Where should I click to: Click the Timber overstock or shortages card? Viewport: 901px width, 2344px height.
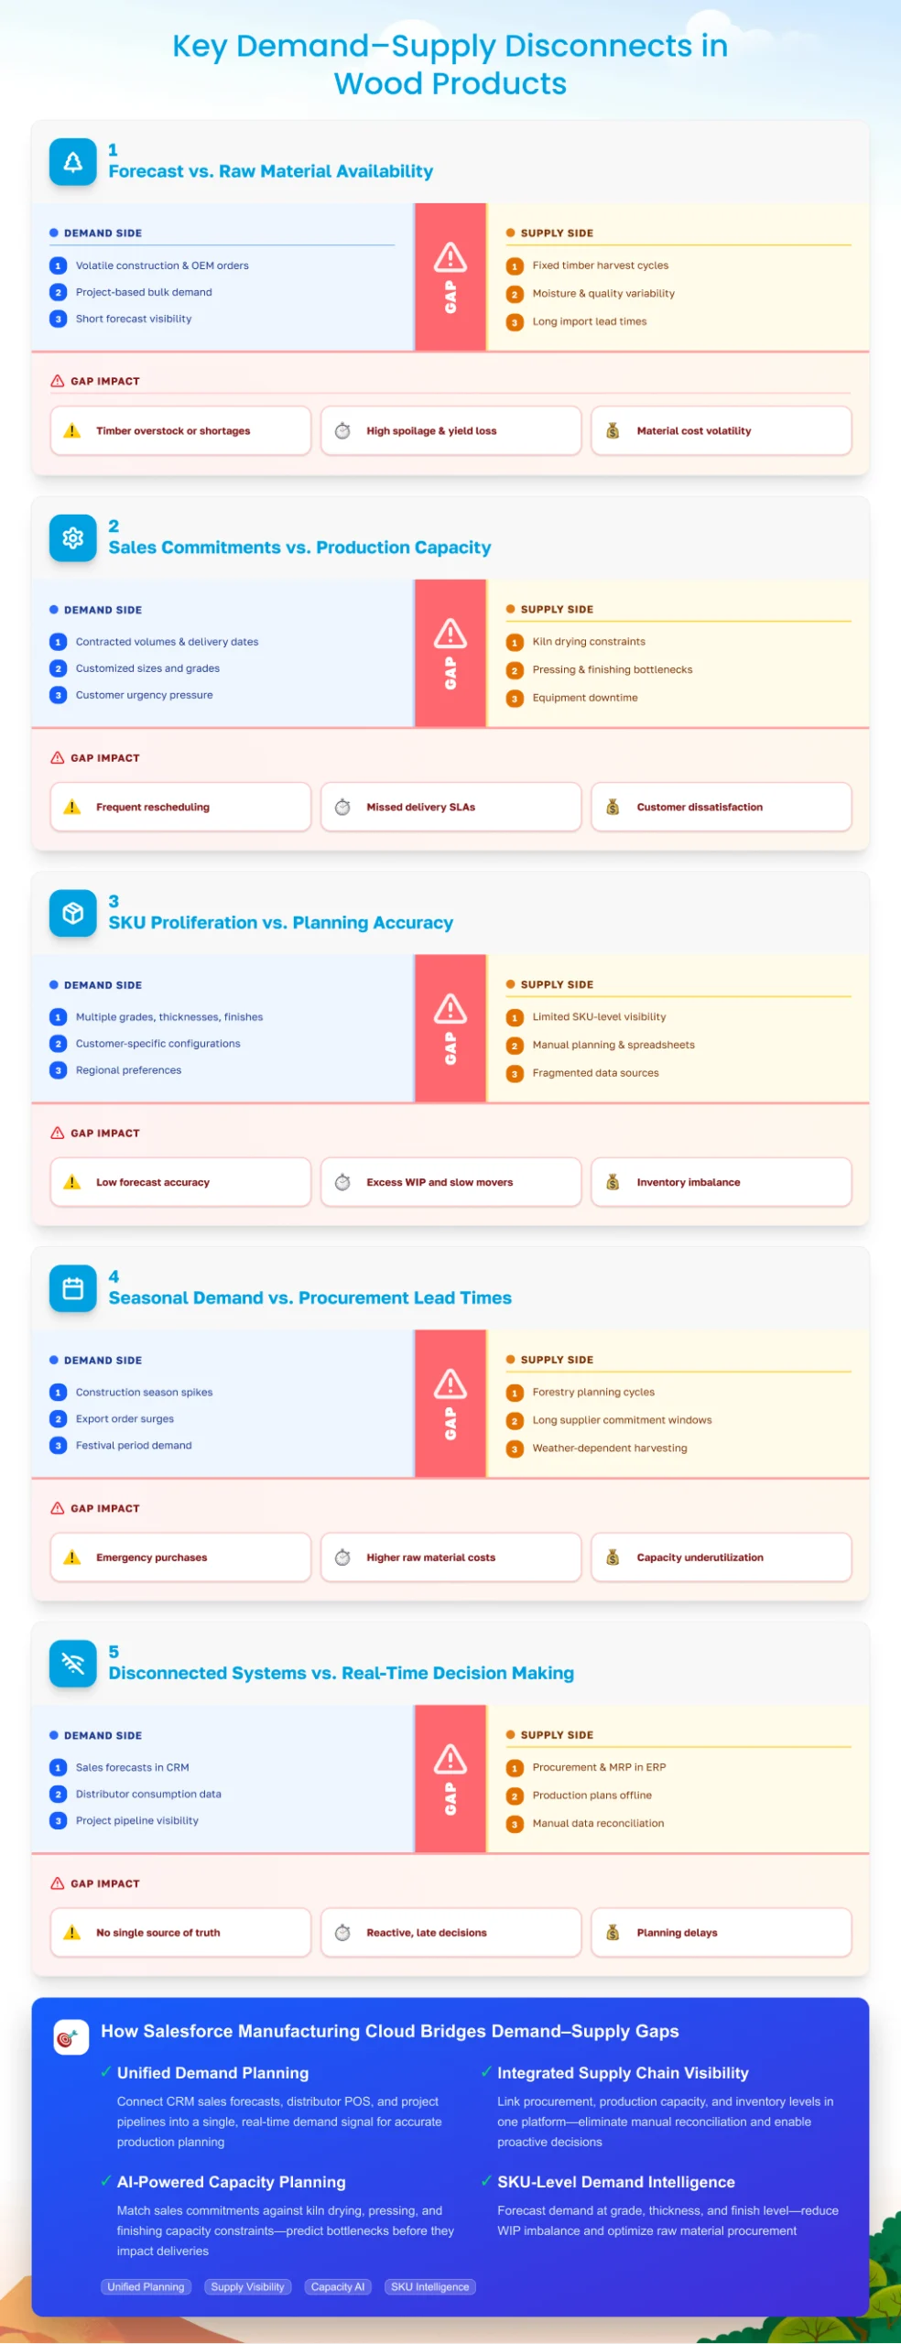pos(180,430)
